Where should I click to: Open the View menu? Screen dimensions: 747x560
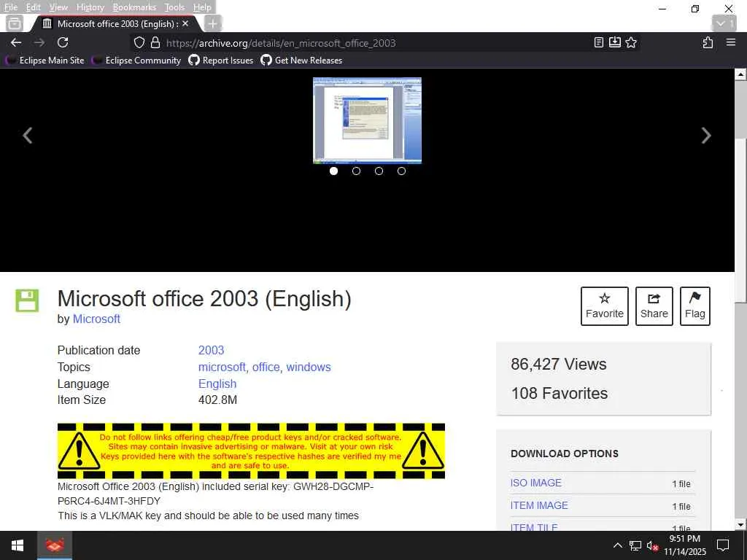(x=58, y=7)
